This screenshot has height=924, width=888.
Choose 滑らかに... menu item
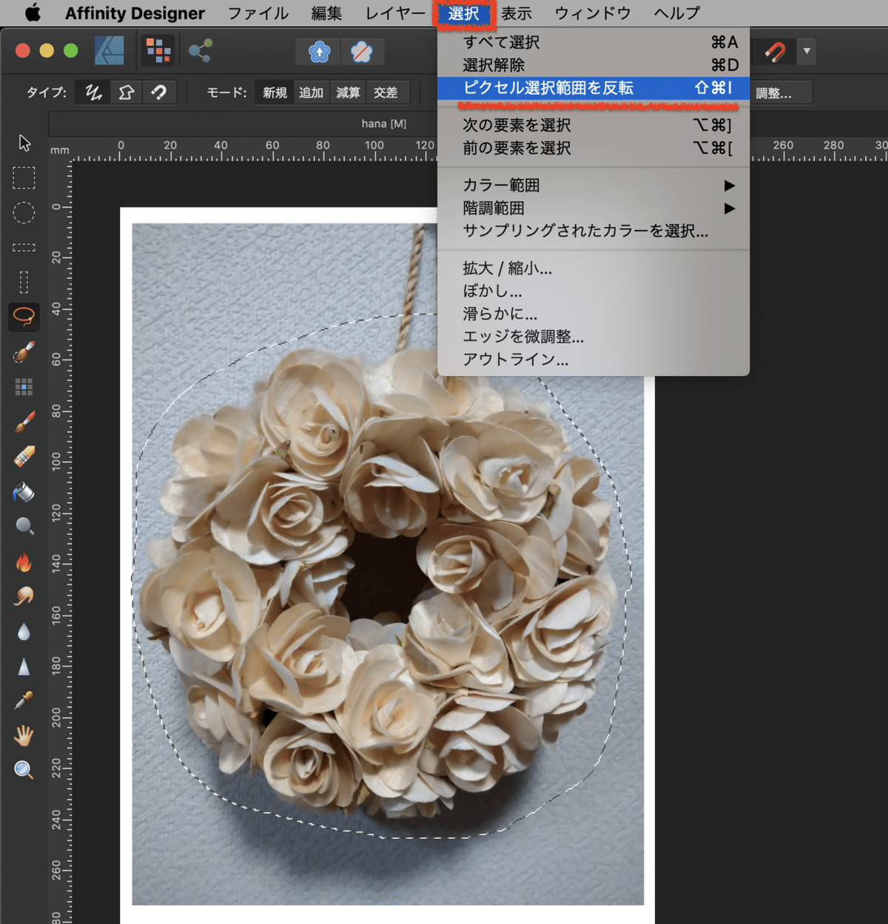click(x=593, y=314)
